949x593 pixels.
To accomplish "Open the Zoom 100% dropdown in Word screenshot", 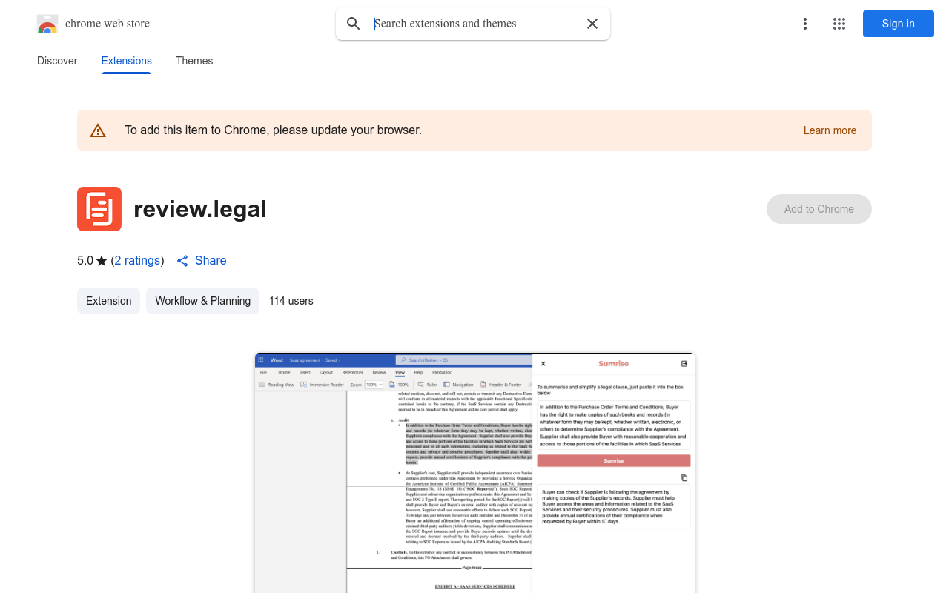I will pyautogui.click(x=374, y=385).
